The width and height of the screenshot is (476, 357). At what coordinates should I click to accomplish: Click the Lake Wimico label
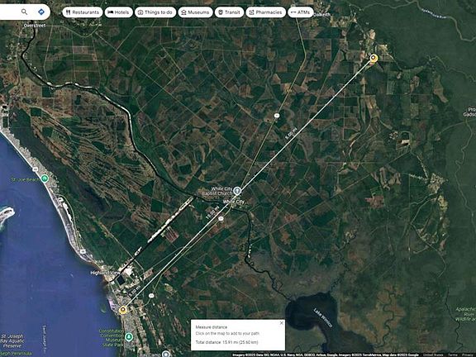point(323,317)
